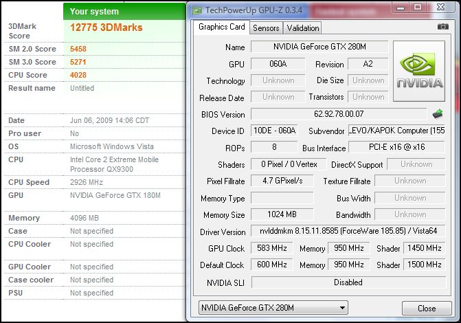
Task: Click the GPU value NVIDIA GeForce GTX 180M
Action: [115, 195]
